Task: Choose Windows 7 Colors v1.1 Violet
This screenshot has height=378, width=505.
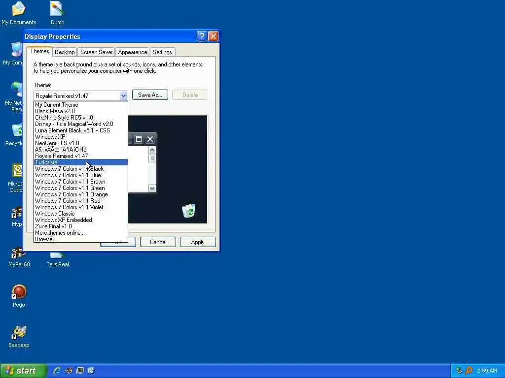Action: [80, 207]
